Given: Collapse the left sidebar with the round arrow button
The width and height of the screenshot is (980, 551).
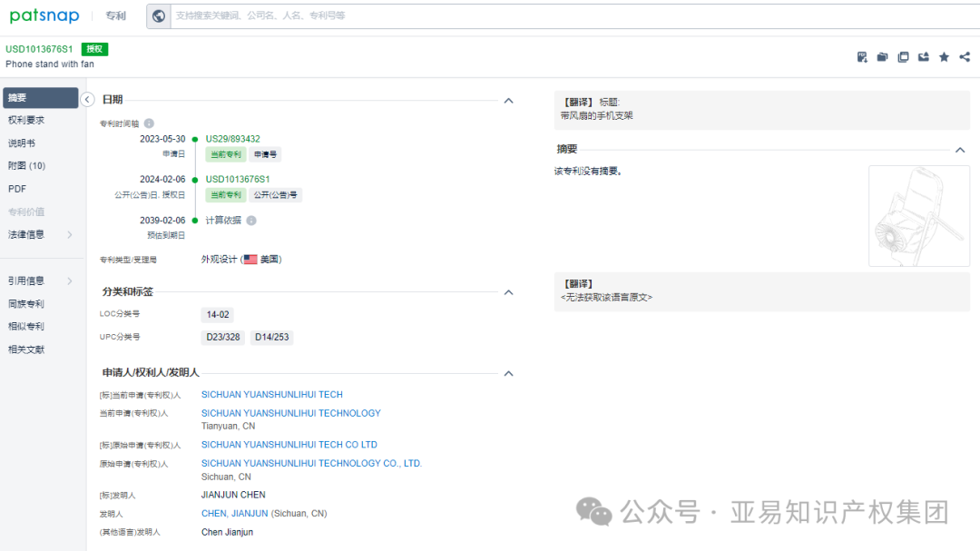Looking at the screenshot, I should [x=87, y=100].
